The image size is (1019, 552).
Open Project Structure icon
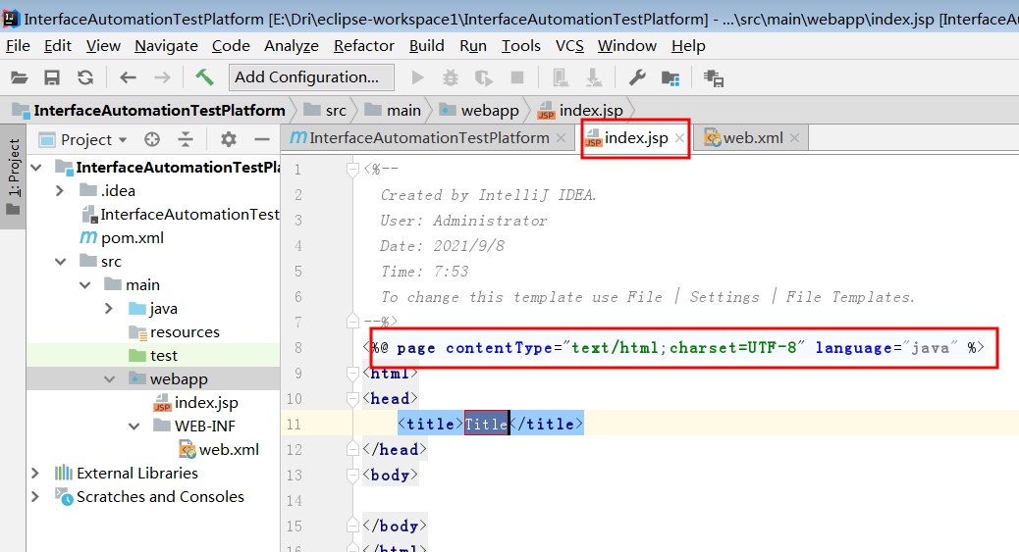(x=670, y=78)
